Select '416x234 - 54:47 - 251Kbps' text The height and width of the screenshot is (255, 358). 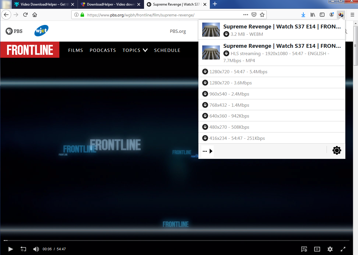coord(237,138)
